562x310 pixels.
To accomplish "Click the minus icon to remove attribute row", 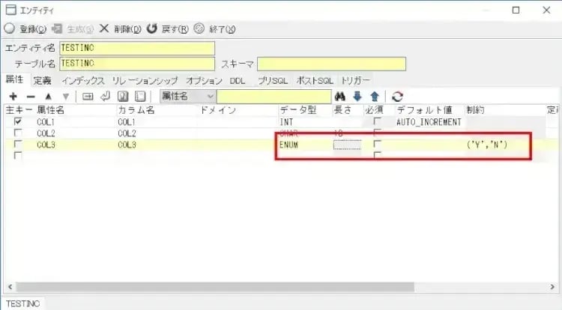I will tap(31, 97).
